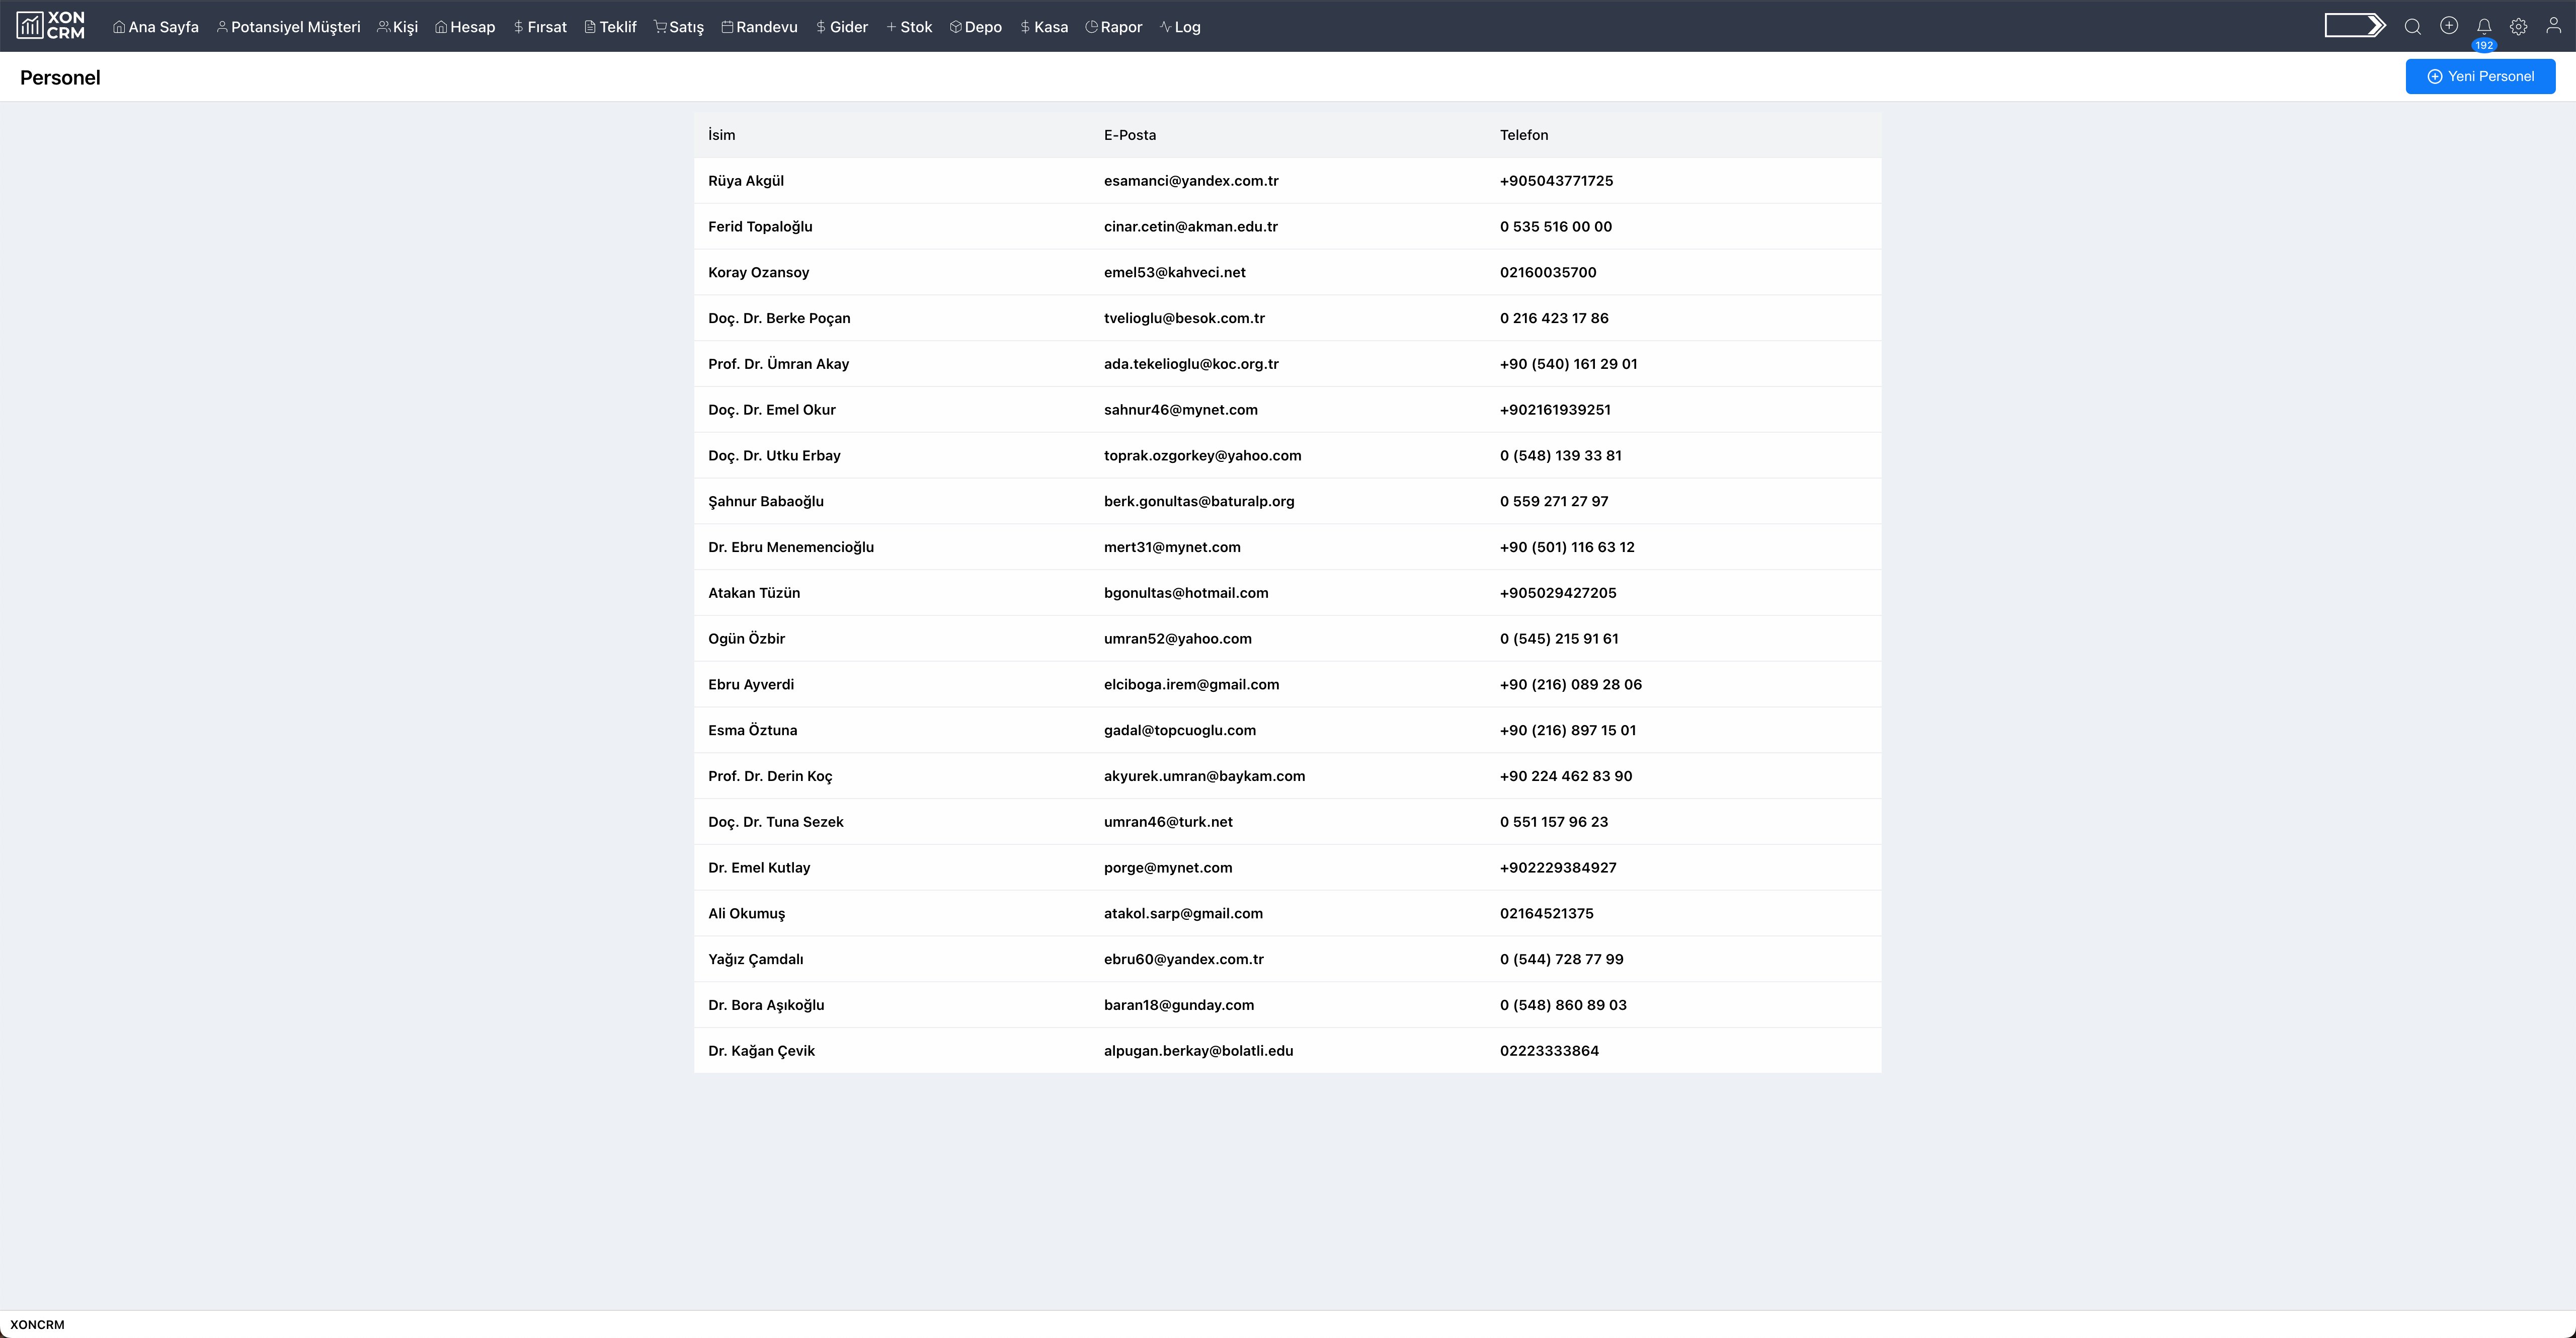The image size is (2576, 1338).
Task: Select Dr. Kağan Çevik row
Action: [761, 1051]
